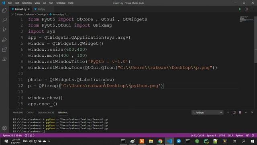
Task: Open File Explorer from taskbar
Action: (x=151, y=141)
